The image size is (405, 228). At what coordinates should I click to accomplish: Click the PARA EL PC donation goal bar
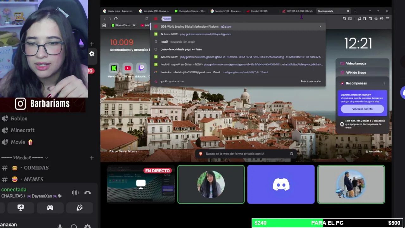(x=327, y=223)
